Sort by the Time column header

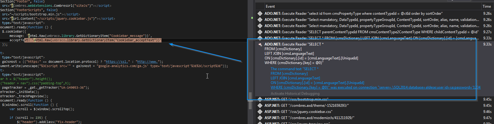[x=487, y=6]
